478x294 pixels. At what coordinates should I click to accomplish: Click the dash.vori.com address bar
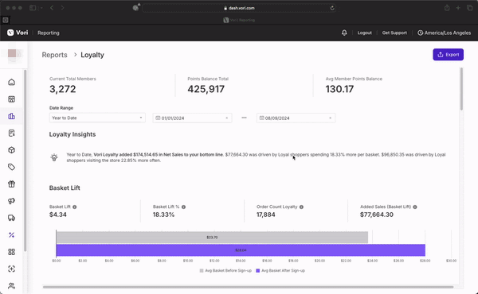click(239, 8)
